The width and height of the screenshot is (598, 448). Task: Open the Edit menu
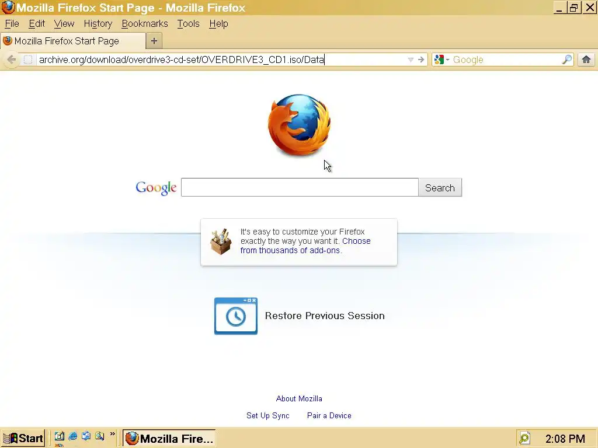point(37,23)
